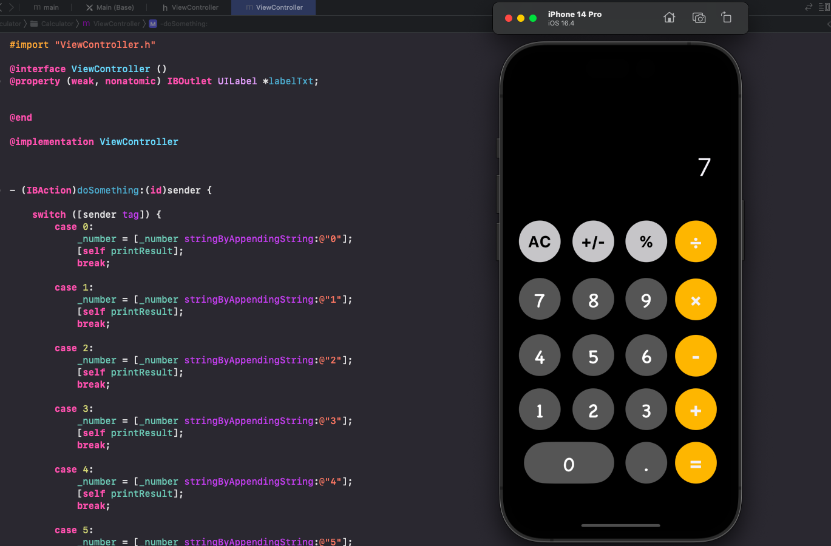831x546 pixels.
Task: Open the ViewController breadcrumb menu
Action: pos(111,23)
